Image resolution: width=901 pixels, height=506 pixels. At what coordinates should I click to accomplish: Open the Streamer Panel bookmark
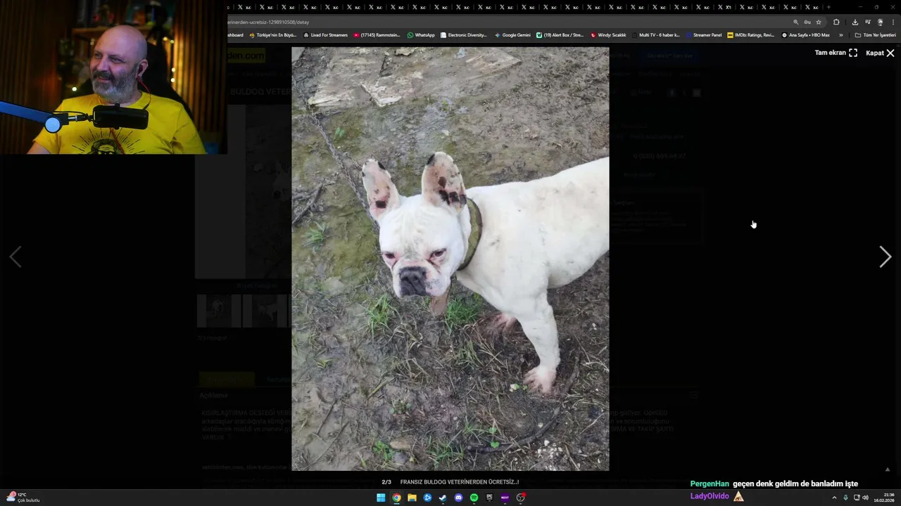[703, 34]
